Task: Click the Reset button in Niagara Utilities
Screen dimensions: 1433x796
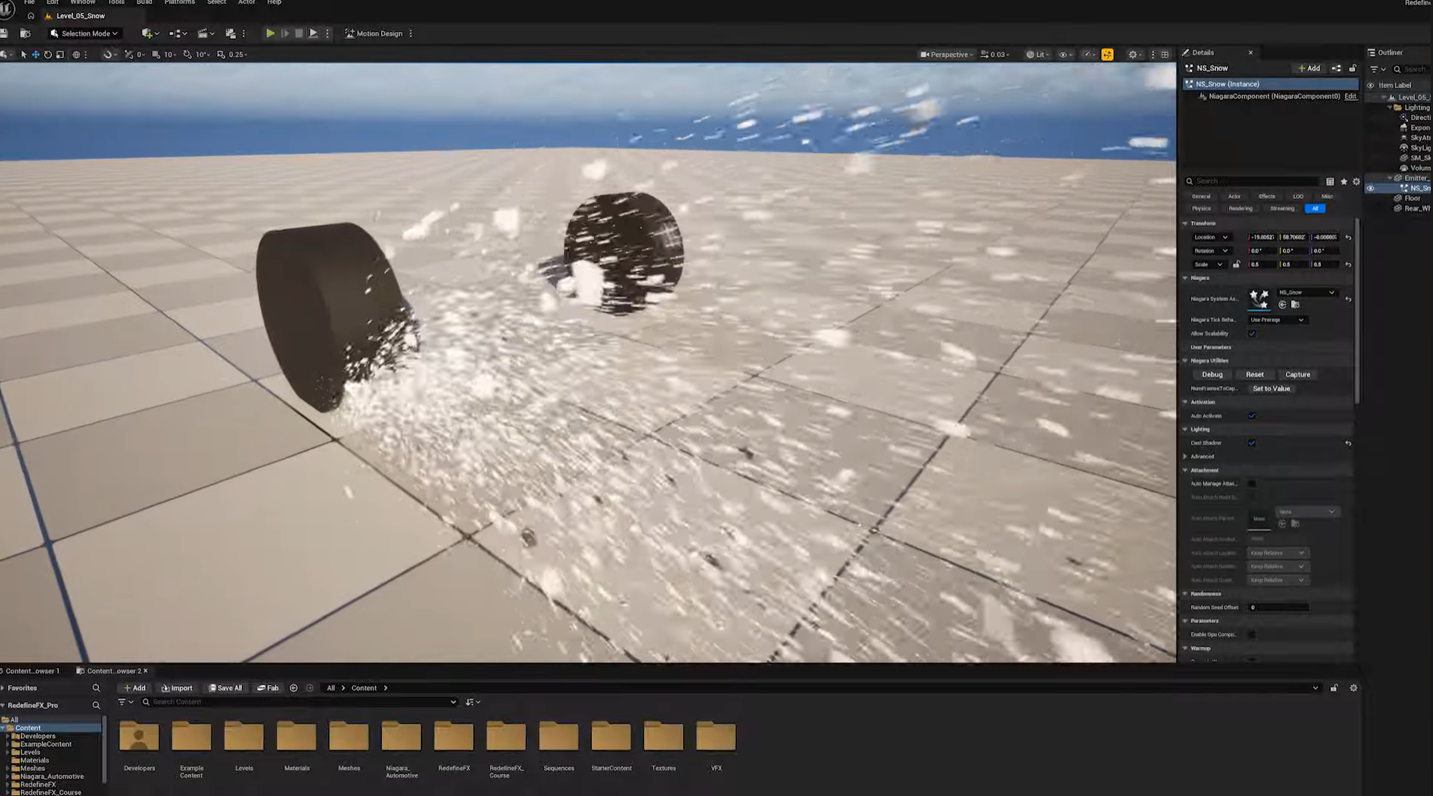Action: pyautogui.click(x=1254, y=374)
